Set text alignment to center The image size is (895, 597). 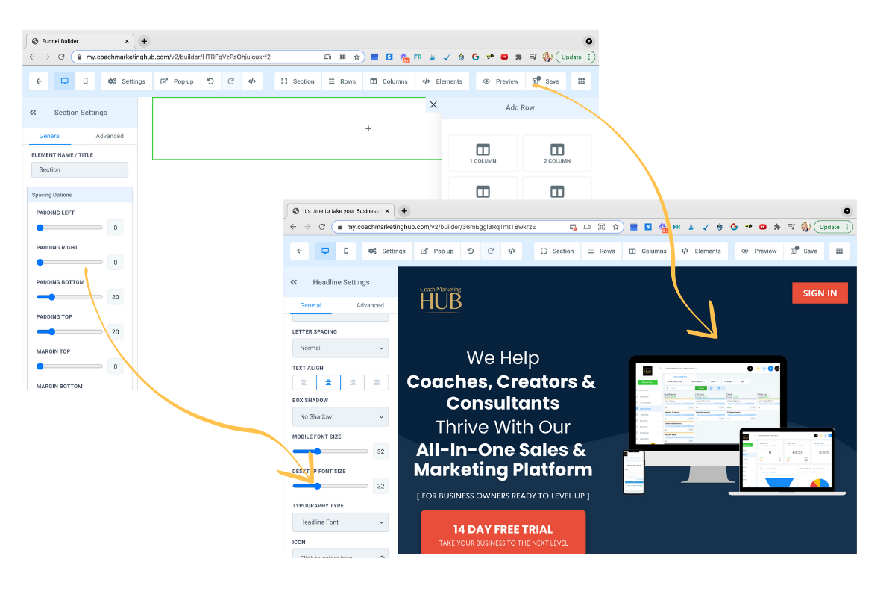pos(328,382)
